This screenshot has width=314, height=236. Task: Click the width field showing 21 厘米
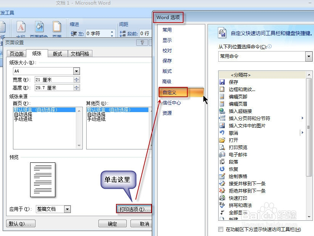click(54, 80)
